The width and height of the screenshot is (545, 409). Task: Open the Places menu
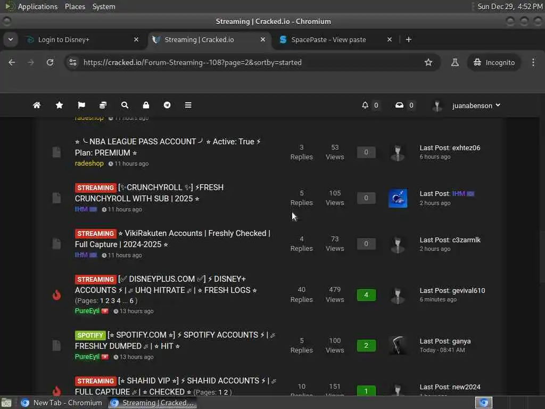(75, 6)
